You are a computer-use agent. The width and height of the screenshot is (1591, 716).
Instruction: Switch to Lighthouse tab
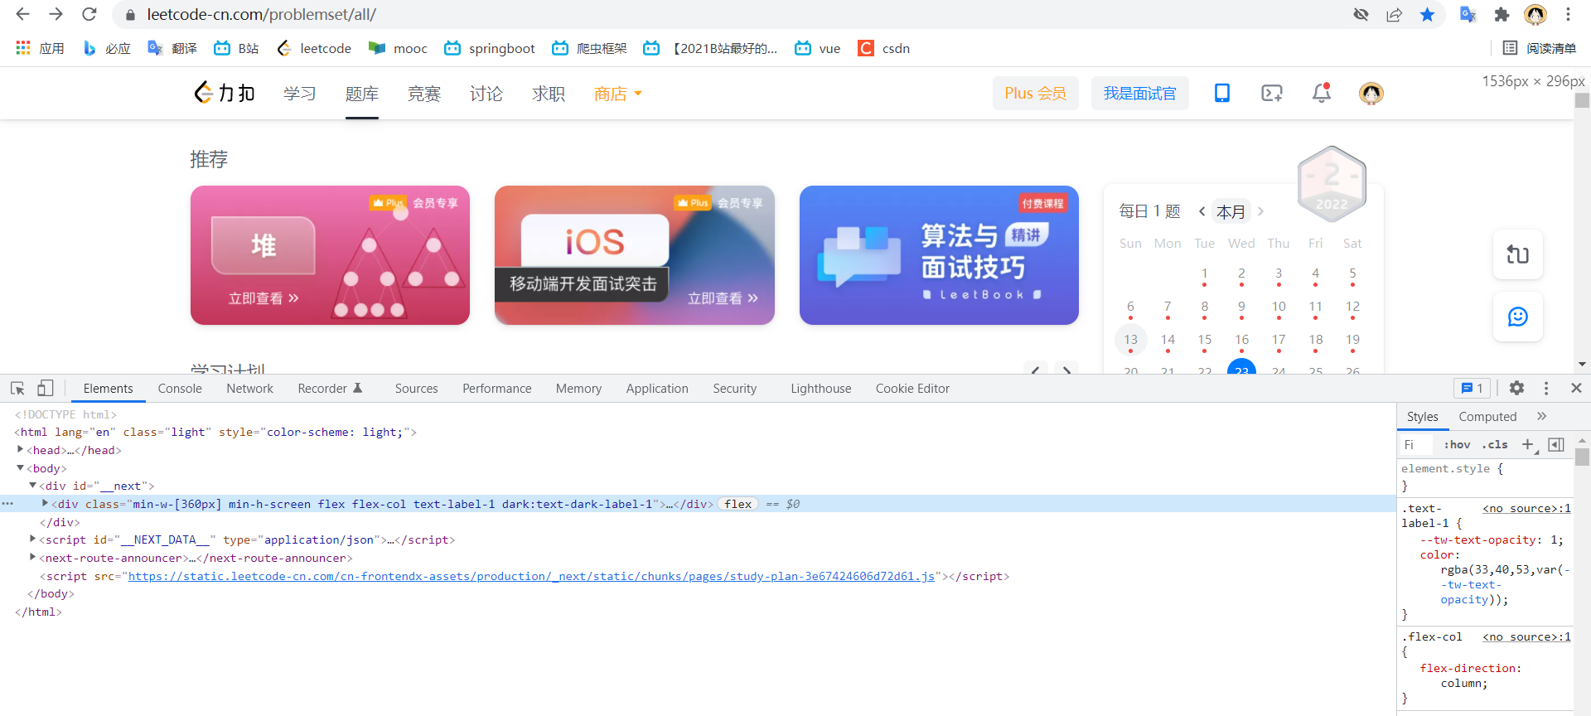pos(820,389)
